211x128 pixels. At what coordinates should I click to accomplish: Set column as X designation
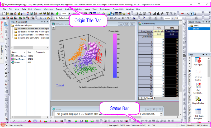click(x=188, y=13)
